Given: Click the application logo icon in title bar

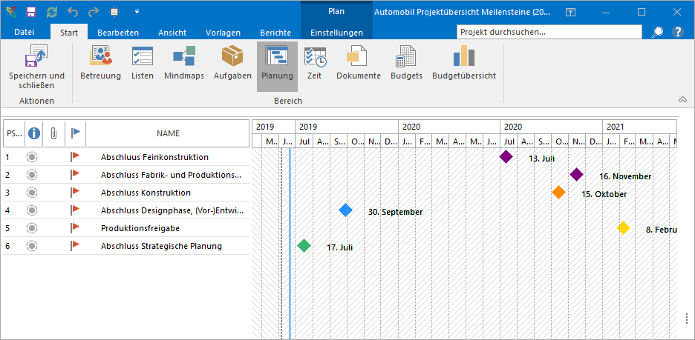Looking at the screenshot, I should [x=10, y=12].
